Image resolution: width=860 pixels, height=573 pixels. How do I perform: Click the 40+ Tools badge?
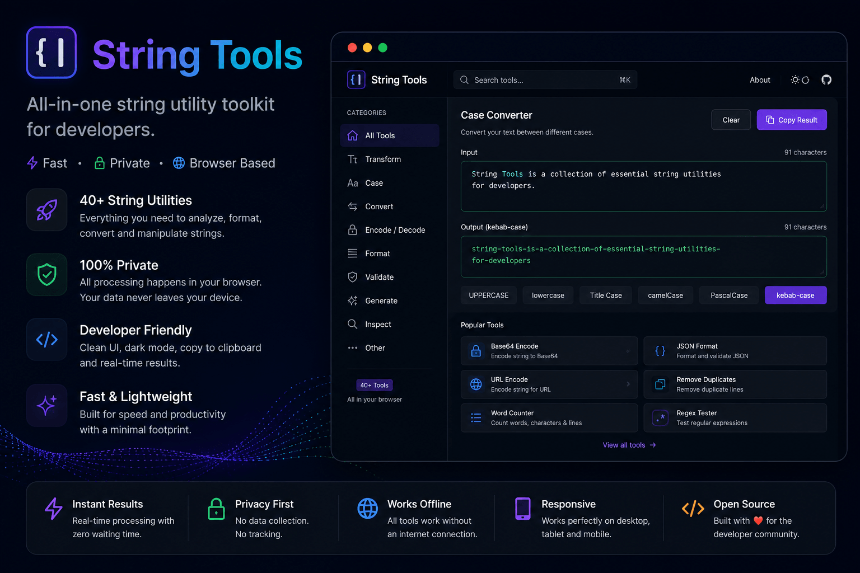tap(375, 385)
